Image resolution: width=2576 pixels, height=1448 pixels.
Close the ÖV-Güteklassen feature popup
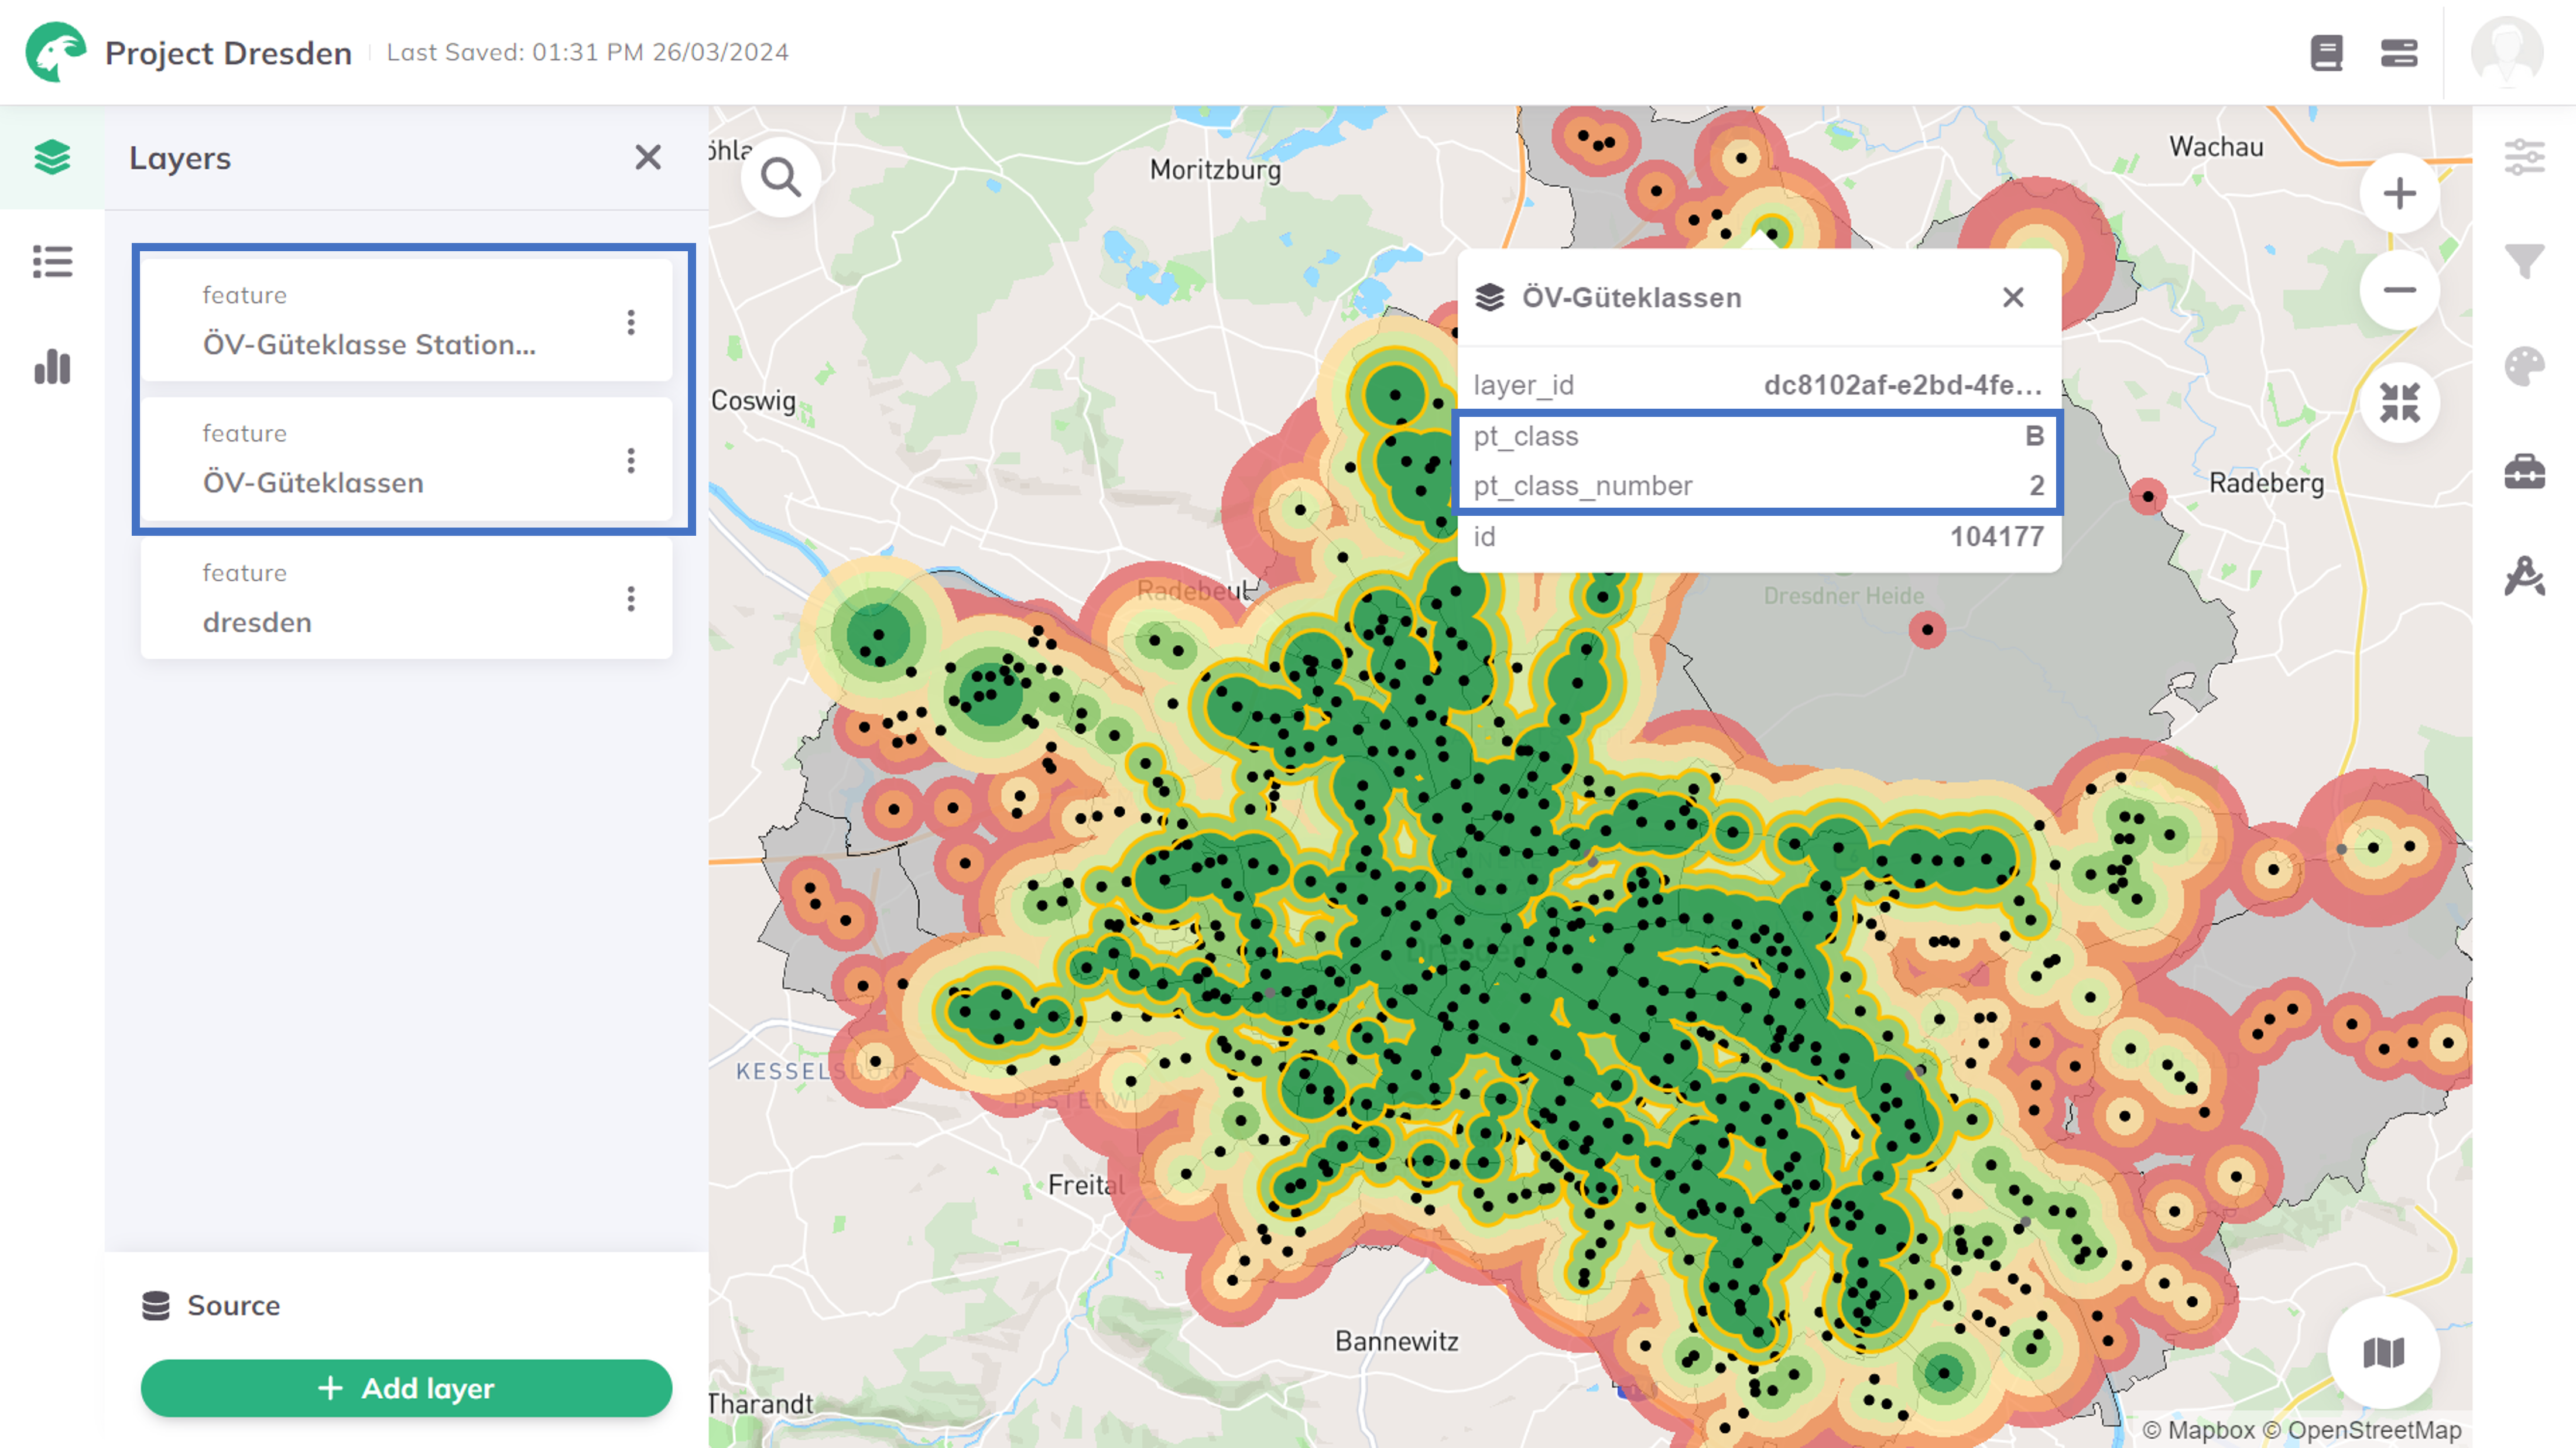point(2013,297)
